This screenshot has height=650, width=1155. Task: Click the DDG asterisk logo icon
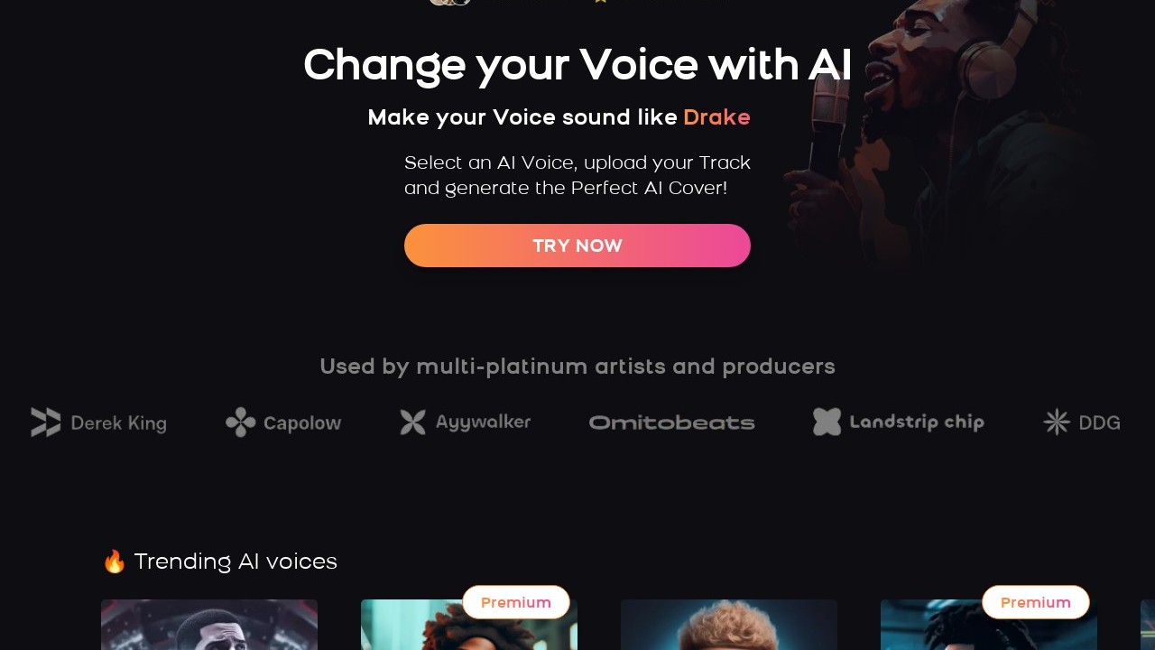[x=1057, y=422]
